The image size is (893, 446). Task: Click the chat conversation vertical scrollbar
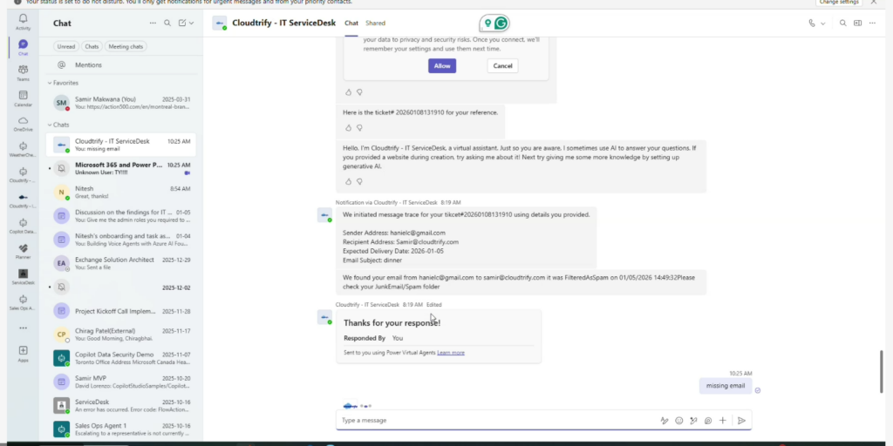[x=883, y=371]
